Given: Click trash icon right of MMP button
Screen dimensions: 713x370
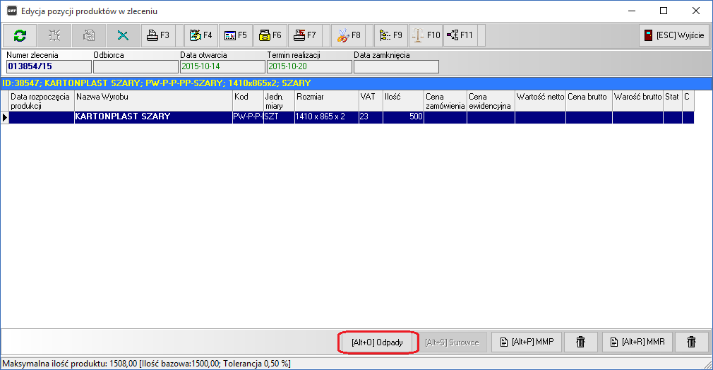Looking at the screenshot, I should tap(580, 342).
